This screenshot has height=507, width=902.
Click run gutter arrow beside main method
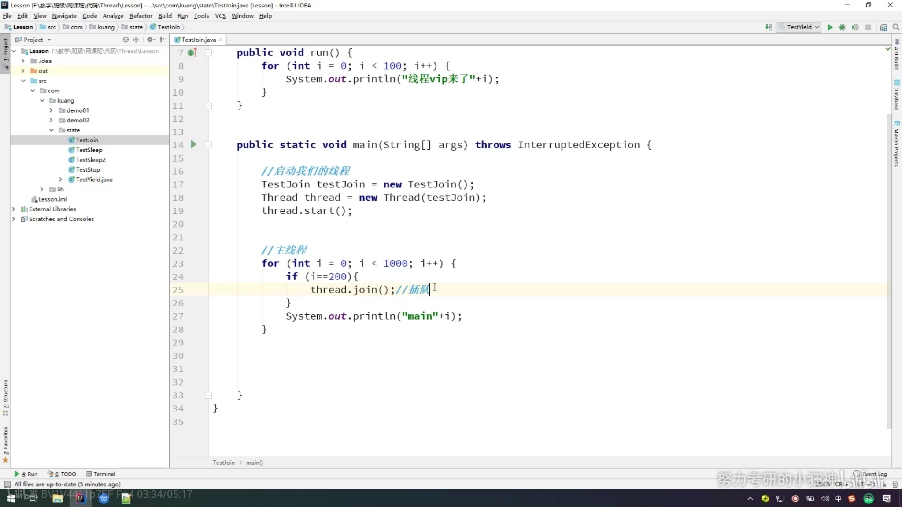pos(193,144)
